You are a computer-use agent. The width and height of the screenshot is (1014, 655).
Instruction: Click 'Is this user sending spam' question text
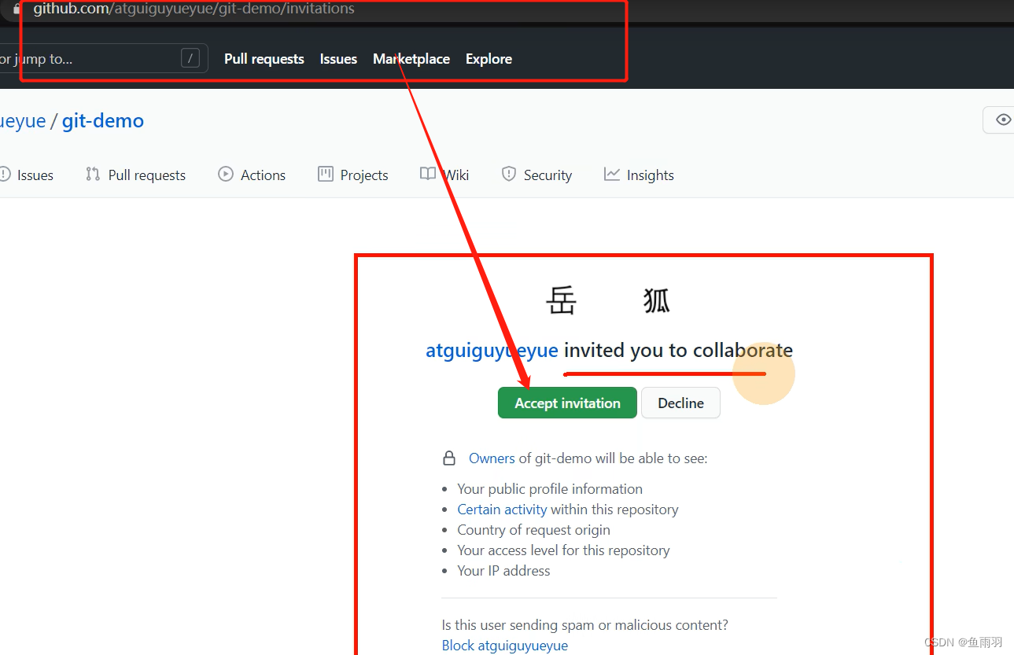click(584, 625)
